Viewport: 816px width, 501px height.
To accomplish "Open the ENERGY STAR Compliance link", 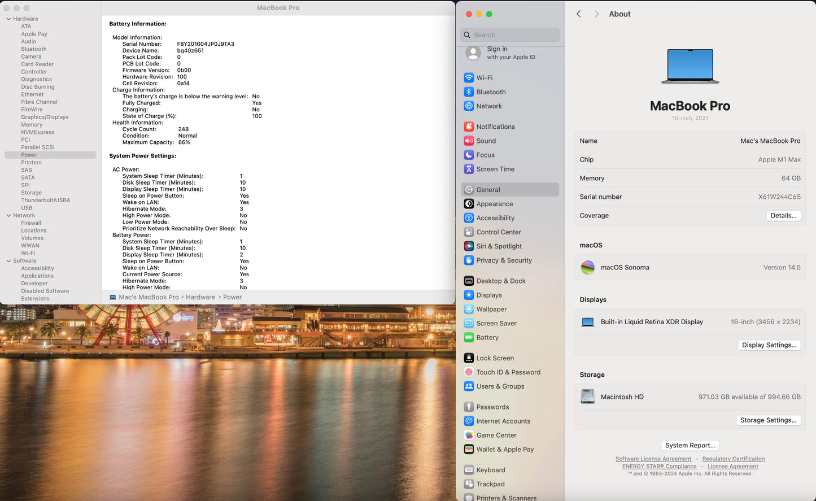I will 660,467.
